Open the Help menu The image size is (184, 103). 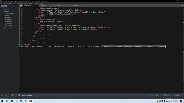pyautogui.click(x=41, y=3)
